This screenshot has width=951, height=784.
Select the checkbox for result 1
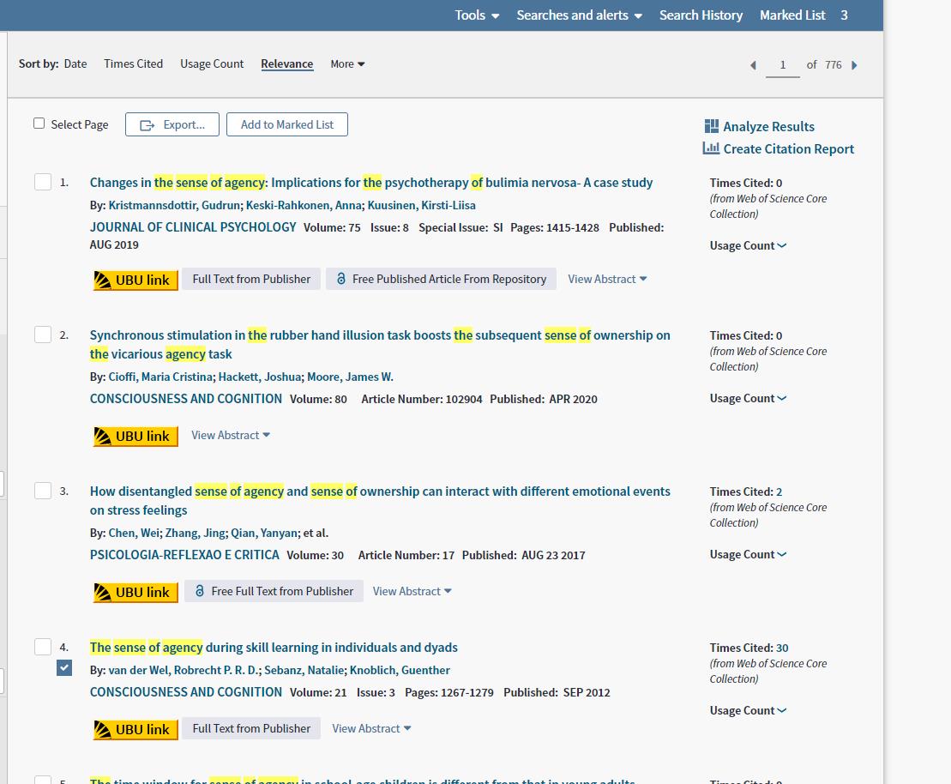coord(43,182)
